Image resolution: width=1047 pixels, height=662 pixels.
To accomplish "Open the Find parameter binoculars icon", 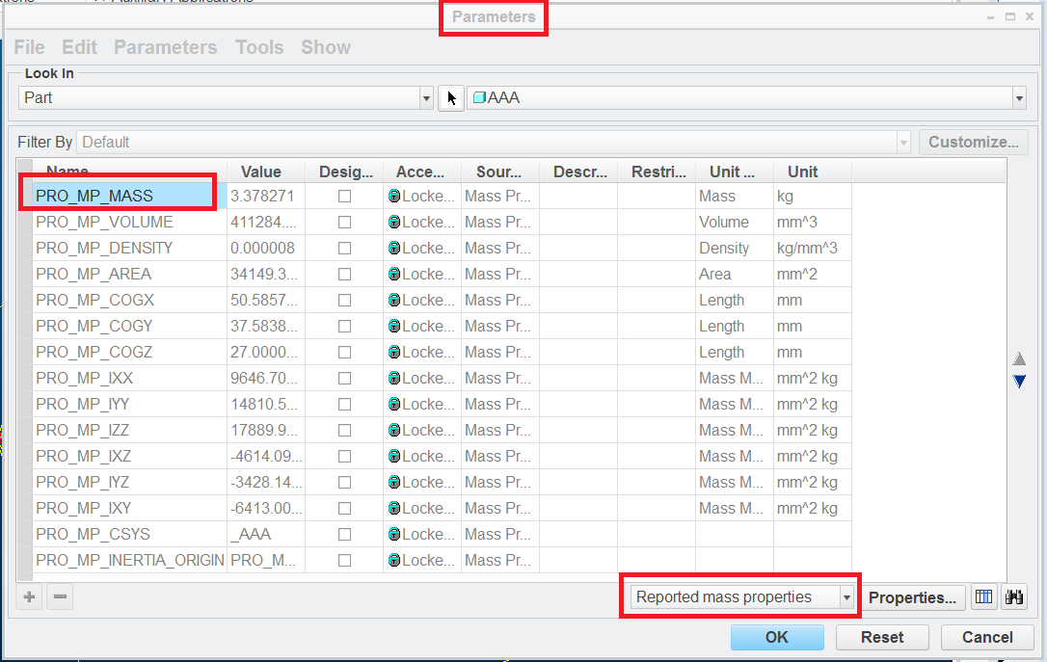I will point(1013,596).
